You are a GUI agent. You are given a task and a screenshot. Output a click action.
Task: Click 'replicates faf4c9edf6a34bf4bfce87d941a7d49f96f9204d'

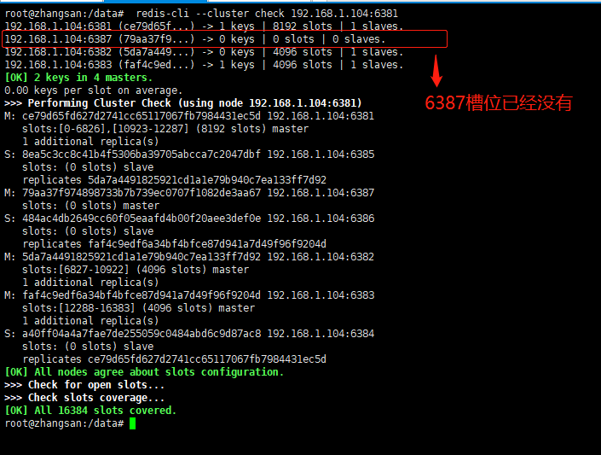coord(175,244)
